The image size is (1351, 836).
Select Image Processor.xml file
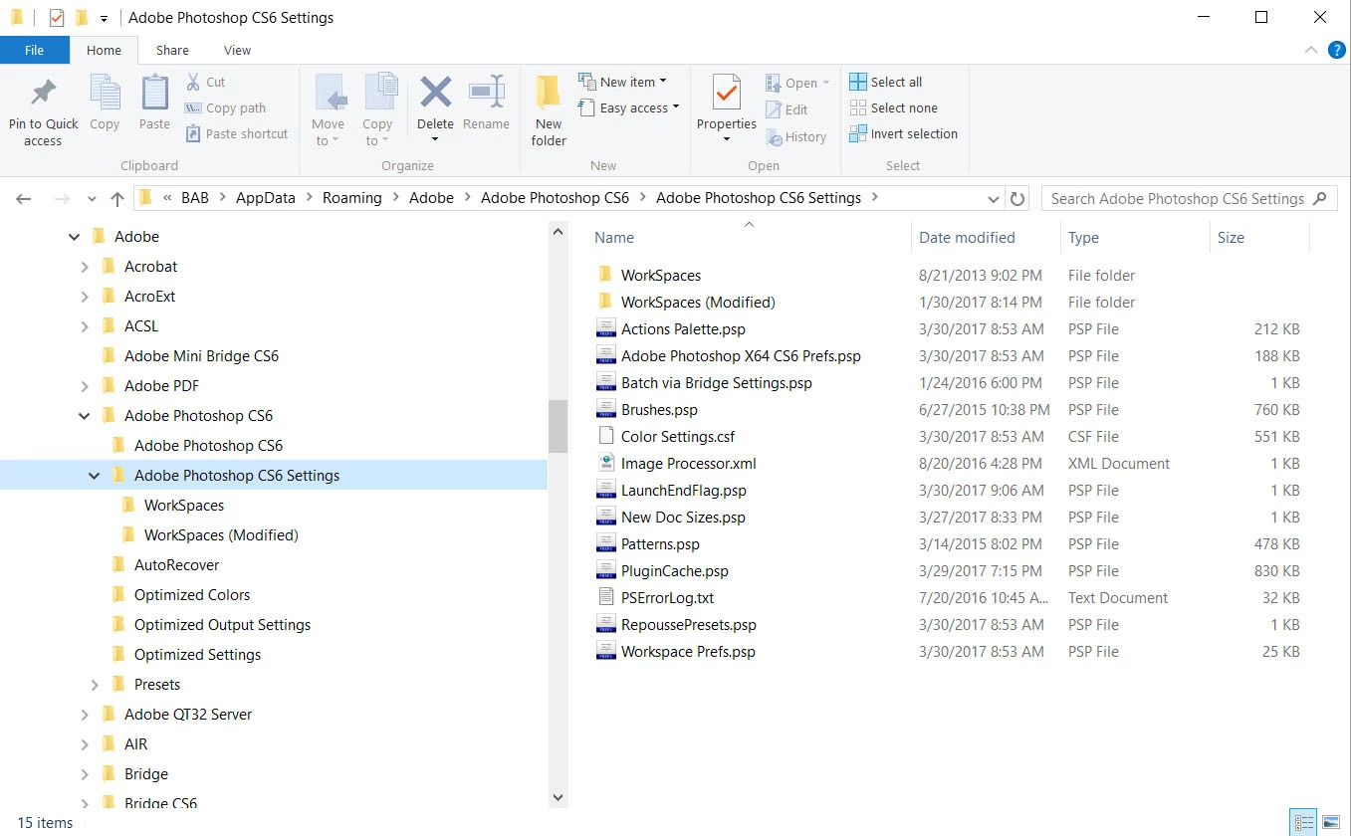coord(689,463)
